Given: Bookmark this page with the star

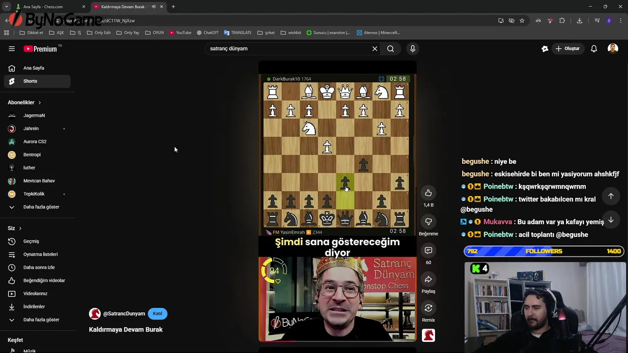Looking at the screenshot, I should pos(522,21).
